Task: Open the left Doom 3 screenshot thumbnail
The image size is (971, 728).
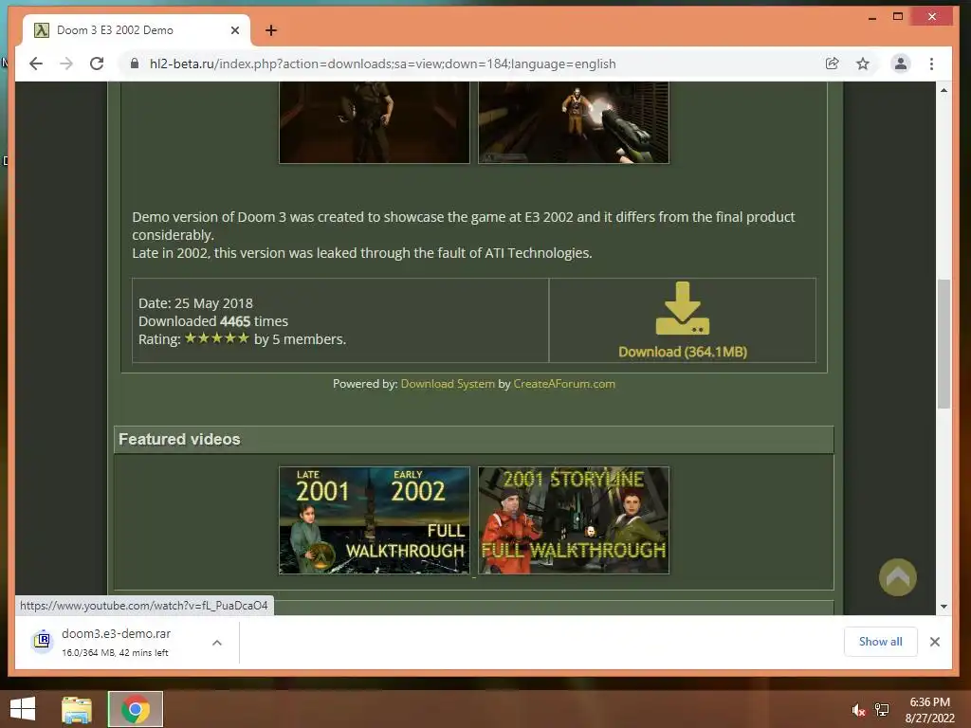Action: [374, 122]
